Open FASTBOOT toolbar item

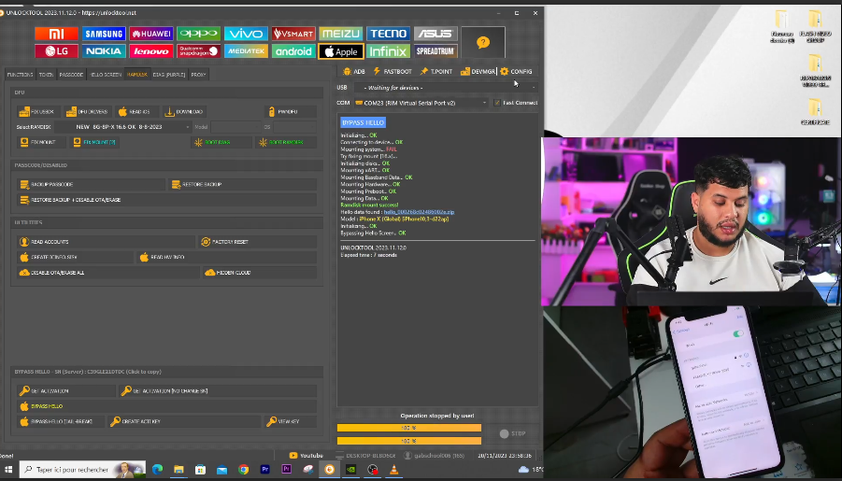[392, 71]
